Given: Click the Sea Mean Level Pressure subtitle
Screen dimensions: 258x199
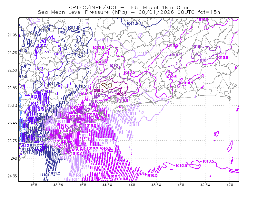Looking at the screenshot, I should (129, 12).
